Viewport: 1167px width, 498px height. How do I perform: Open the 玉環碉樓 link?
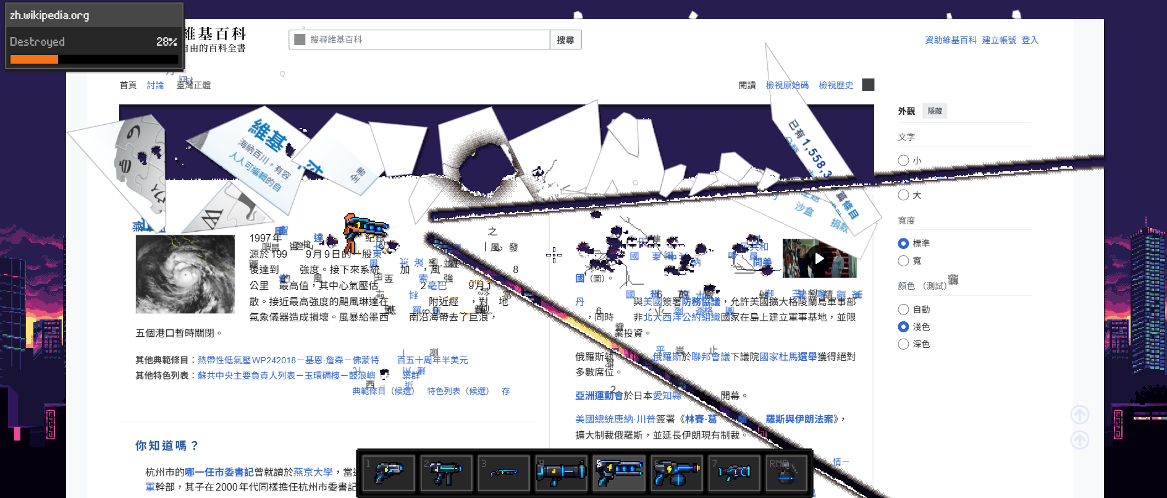pos(322,375)
